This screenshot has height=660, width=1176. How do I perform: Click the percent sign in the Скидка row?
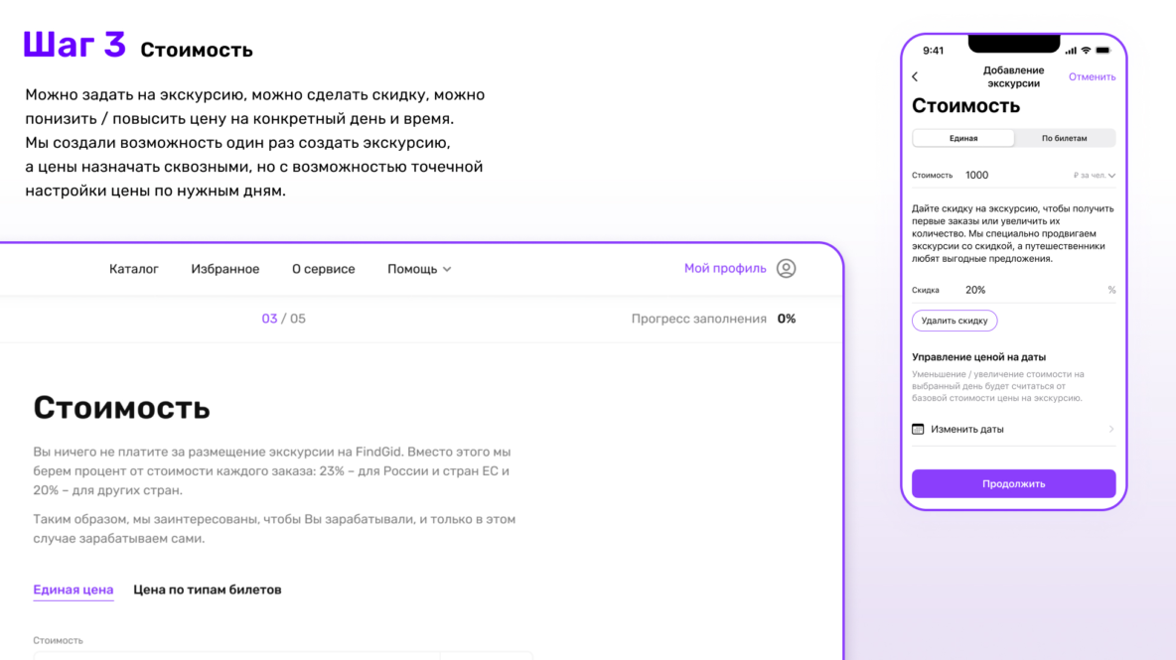pos(1111,290)
